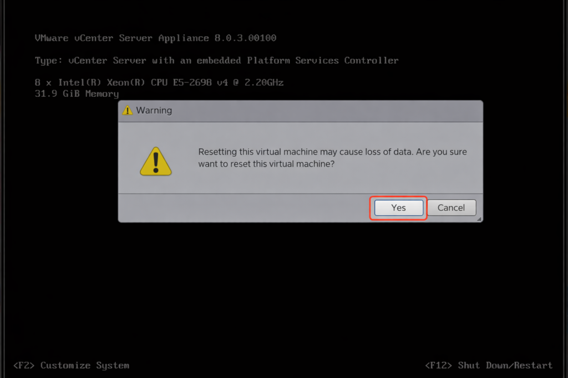Confirm the reset by clicking Yes
This screenshot has width=568, height=378.
click(399, 208)
